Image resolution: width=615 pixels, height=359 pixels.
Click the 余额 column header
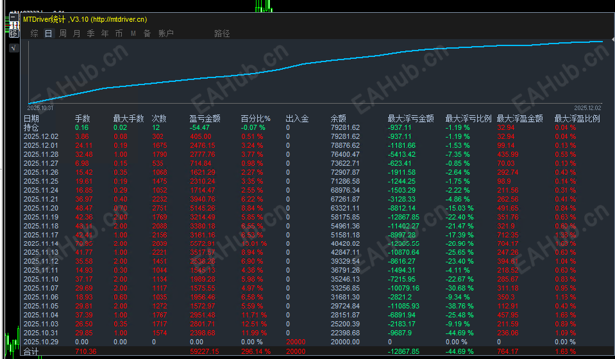coord(339,118)
